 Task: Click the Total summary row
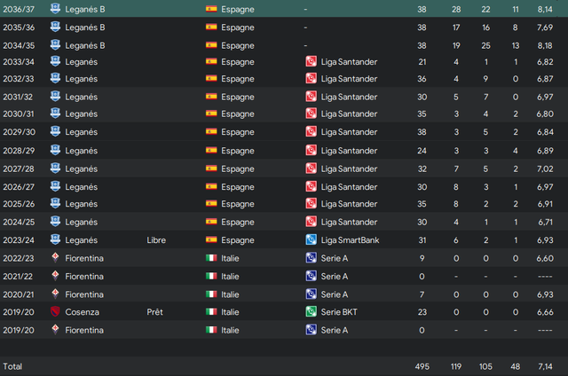click(x=284, y=366)
